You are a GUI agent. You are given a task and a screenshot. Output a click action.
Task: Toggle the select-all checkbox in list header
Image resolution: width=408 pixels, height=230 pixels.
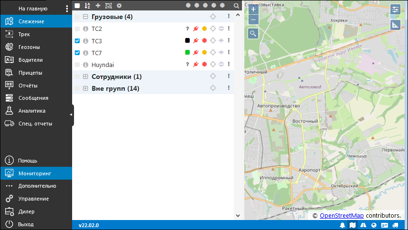coord(77,6)
